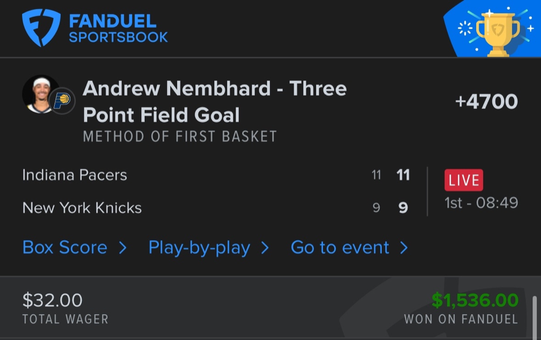Click the FanDuel shield logo icon

pyautogui.click(x=41, y=28)
